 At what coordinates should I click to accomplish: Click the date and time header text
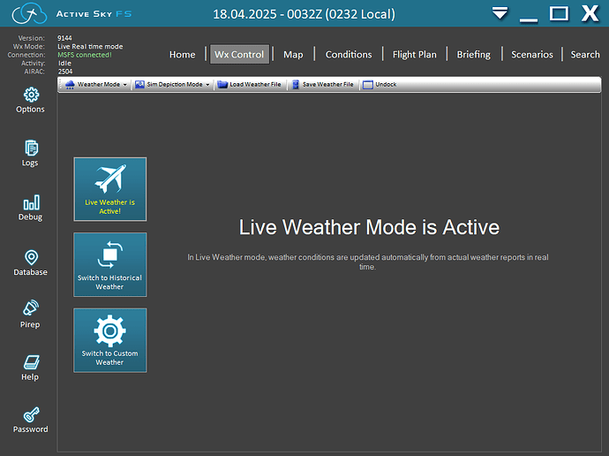pos(304,14)
